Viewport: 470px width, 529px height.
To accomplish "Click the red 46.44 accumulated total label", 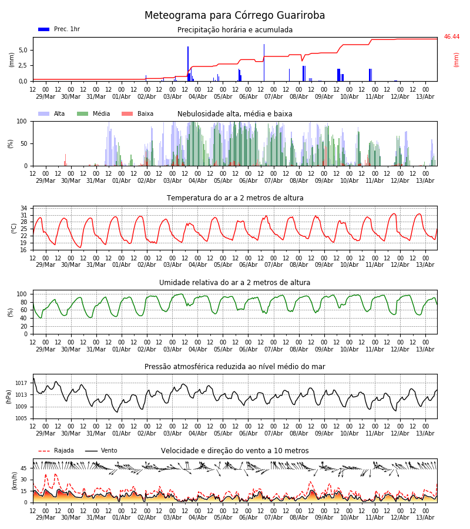I will click(x=451, y=37).
